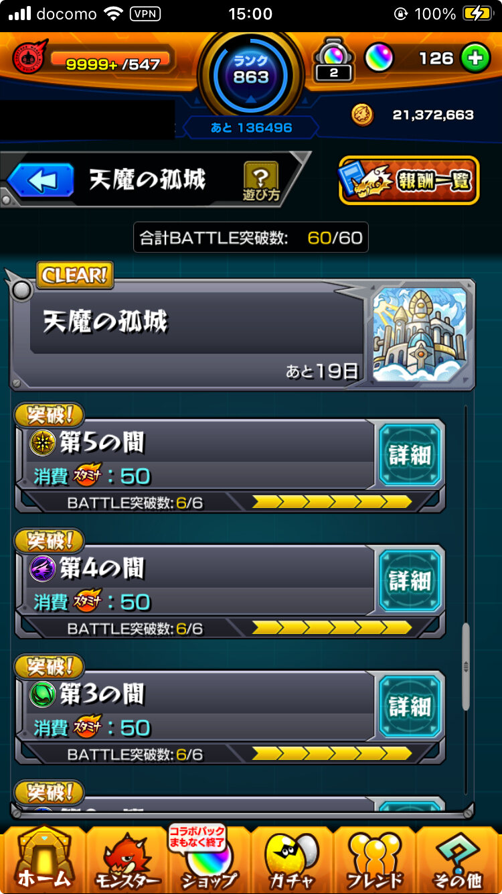Tap the ランク 863 rank circle

[x=251, y=76]
